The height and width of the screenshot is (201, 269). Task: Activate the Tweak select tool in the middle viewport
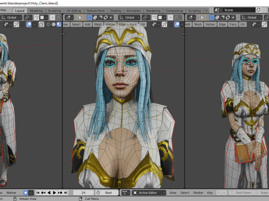tap(80, 17)
